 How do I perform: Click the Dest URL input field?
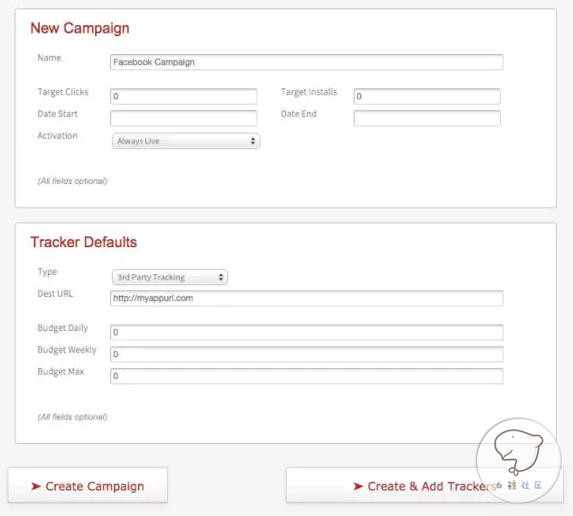307,299
